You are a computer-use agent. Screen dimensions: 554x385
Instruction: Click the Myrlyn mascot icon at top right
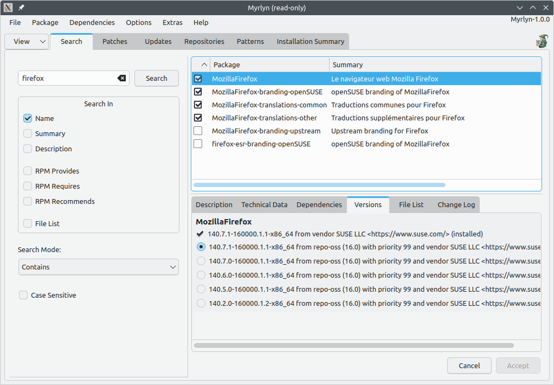point(541,41)
